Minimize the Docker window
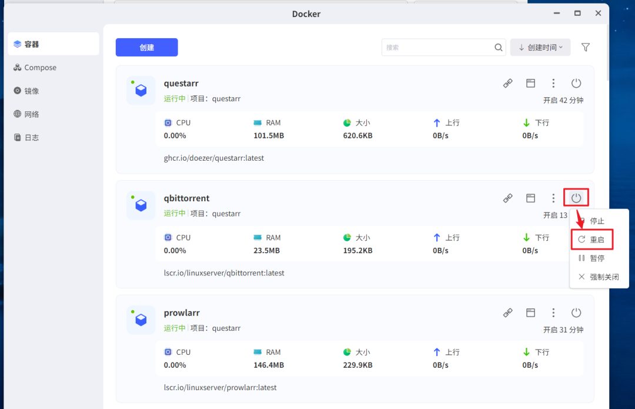This screenshot has width=635, height=409. pyautogui.click(x=557, y=14)
